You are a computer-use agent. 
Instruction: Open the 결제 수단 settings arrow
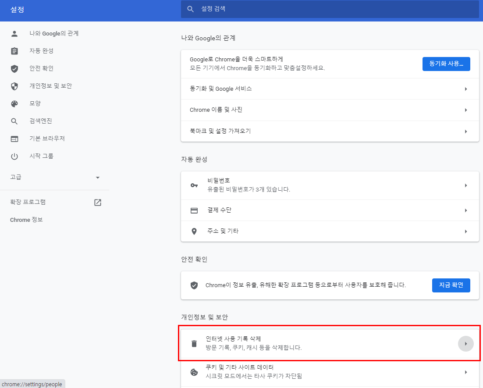pyautogui.click(x=466, y=210)
